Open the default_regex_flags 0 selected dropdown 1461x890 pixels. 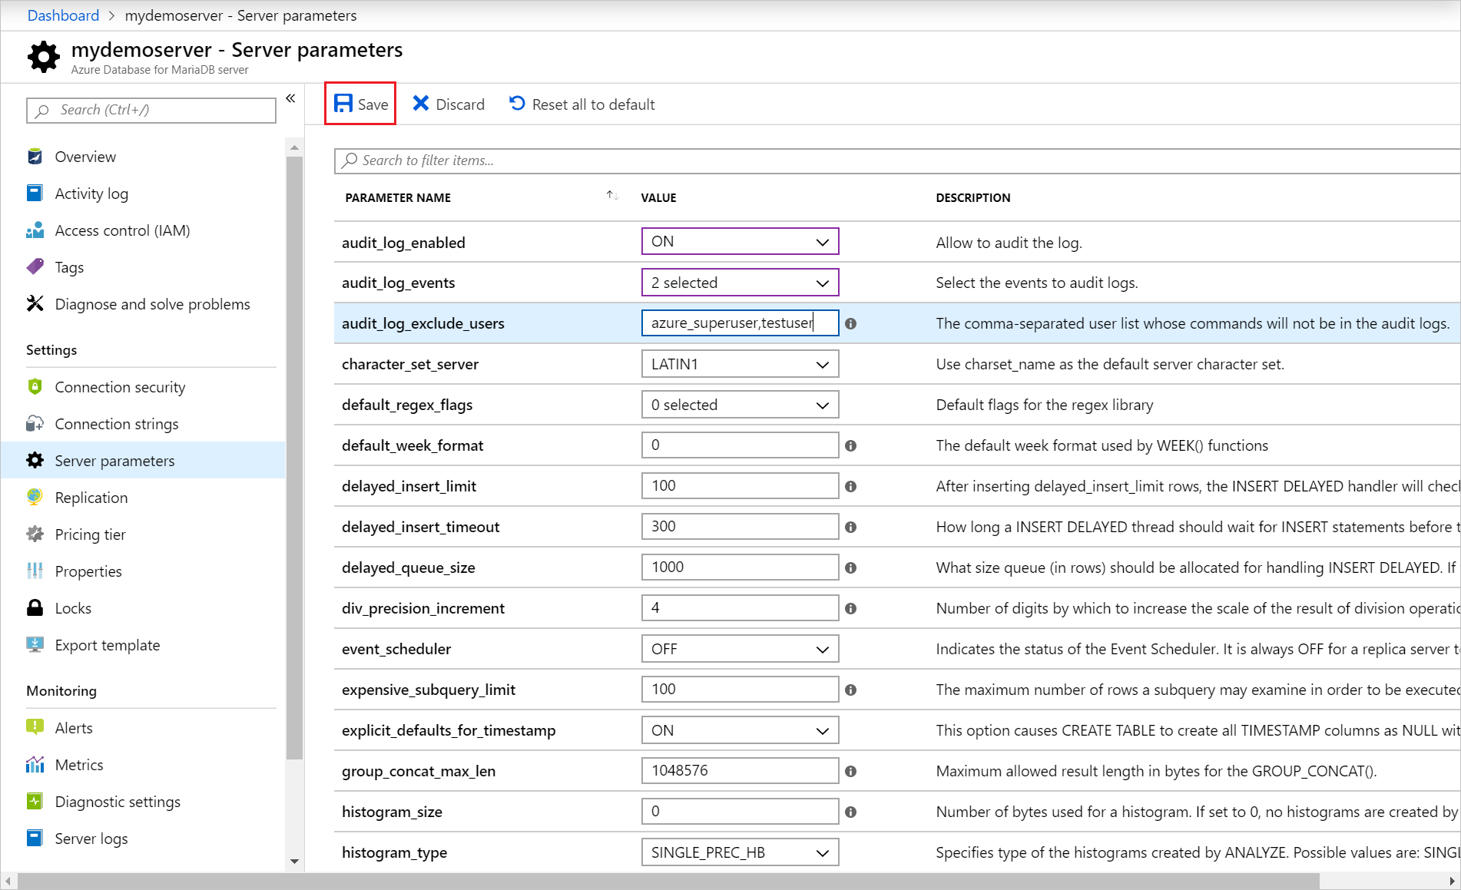740,405
